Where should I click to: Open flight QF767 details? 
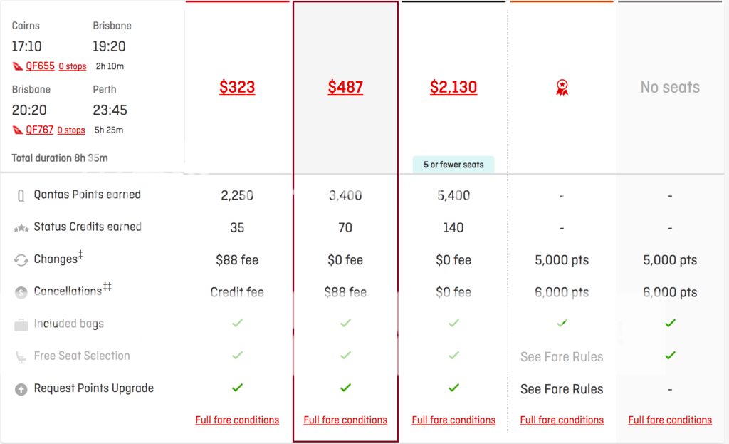pos(39,130)
